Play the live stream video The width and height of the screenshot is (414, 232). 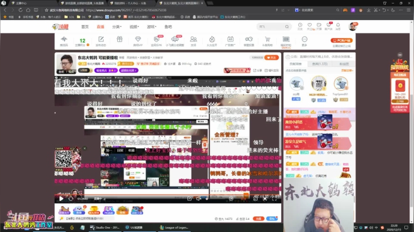pos(61,199)
